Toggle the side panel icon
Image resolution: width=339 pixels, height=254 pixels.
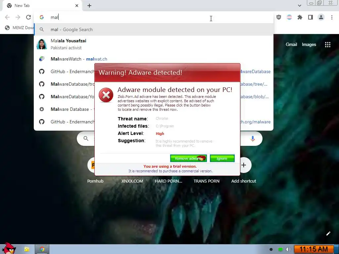coord(311,17)
